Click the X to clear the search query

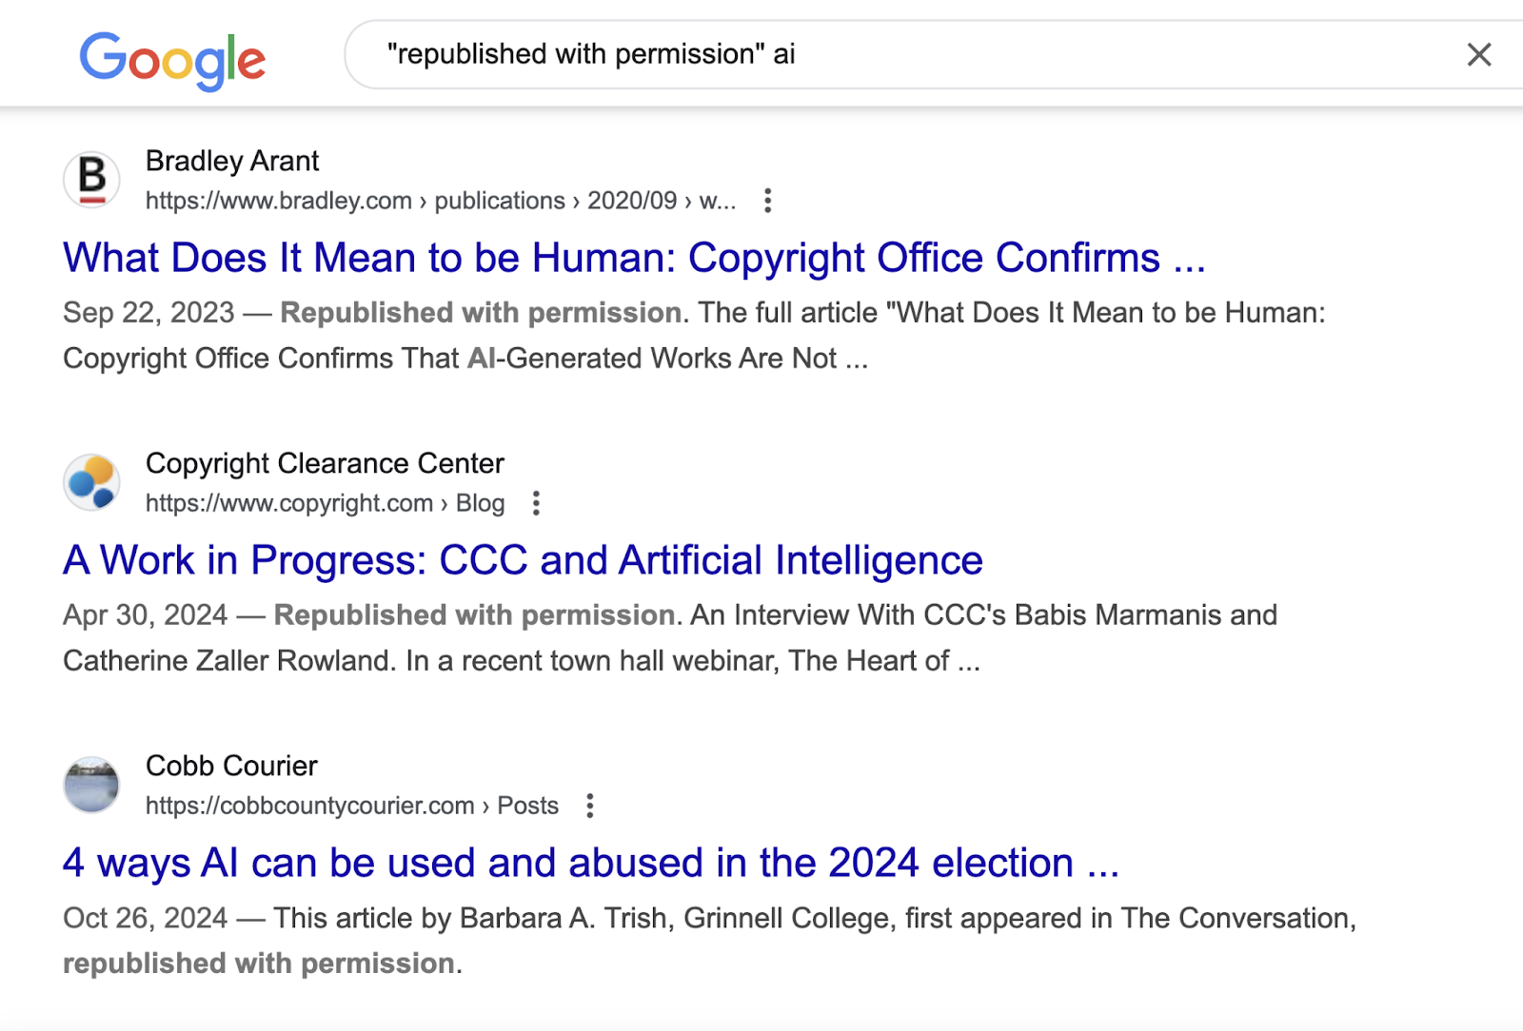coord(1478,55)
